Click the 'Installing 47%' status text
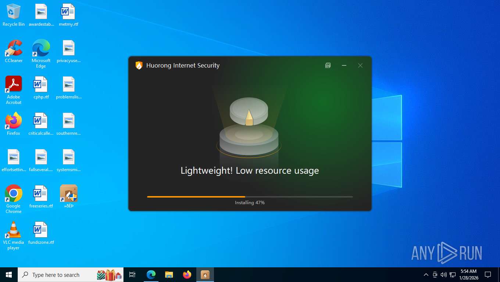This screenshot has height=282, width=500. [250, 203]
